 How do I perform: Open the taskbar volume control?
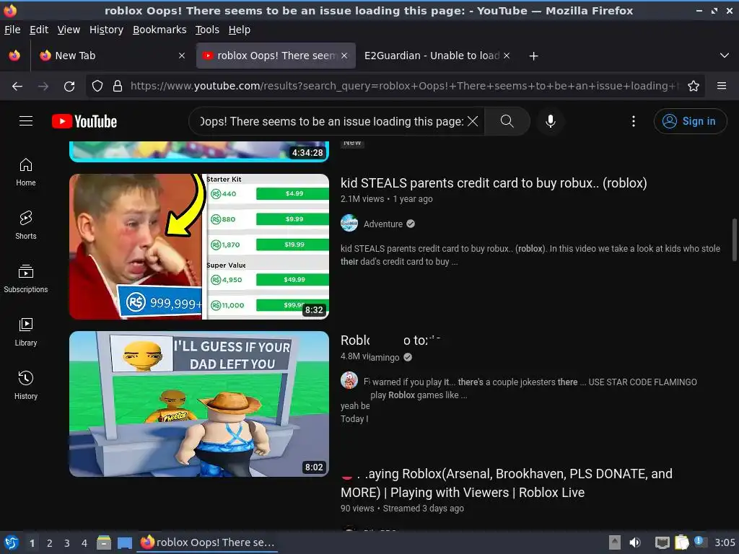(635, 542)
